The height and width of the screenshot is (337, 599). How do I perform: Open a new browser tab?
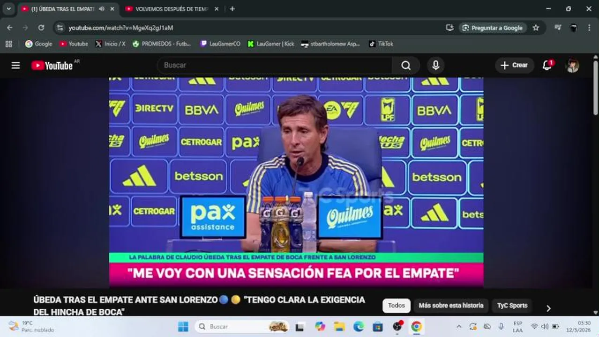[232, 9]
